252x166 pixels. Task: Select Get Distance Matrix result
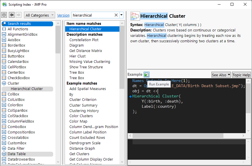click(85, 51)
